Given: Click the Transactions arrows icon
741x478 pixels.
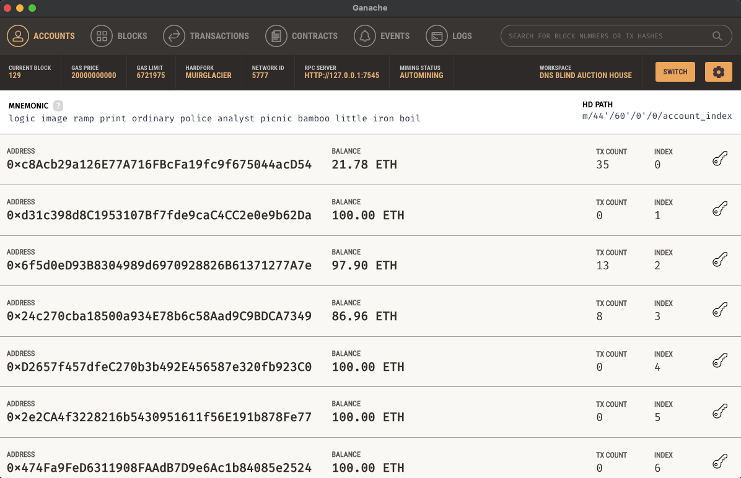Looking at the screenshot, I should (x=174, y=36).
